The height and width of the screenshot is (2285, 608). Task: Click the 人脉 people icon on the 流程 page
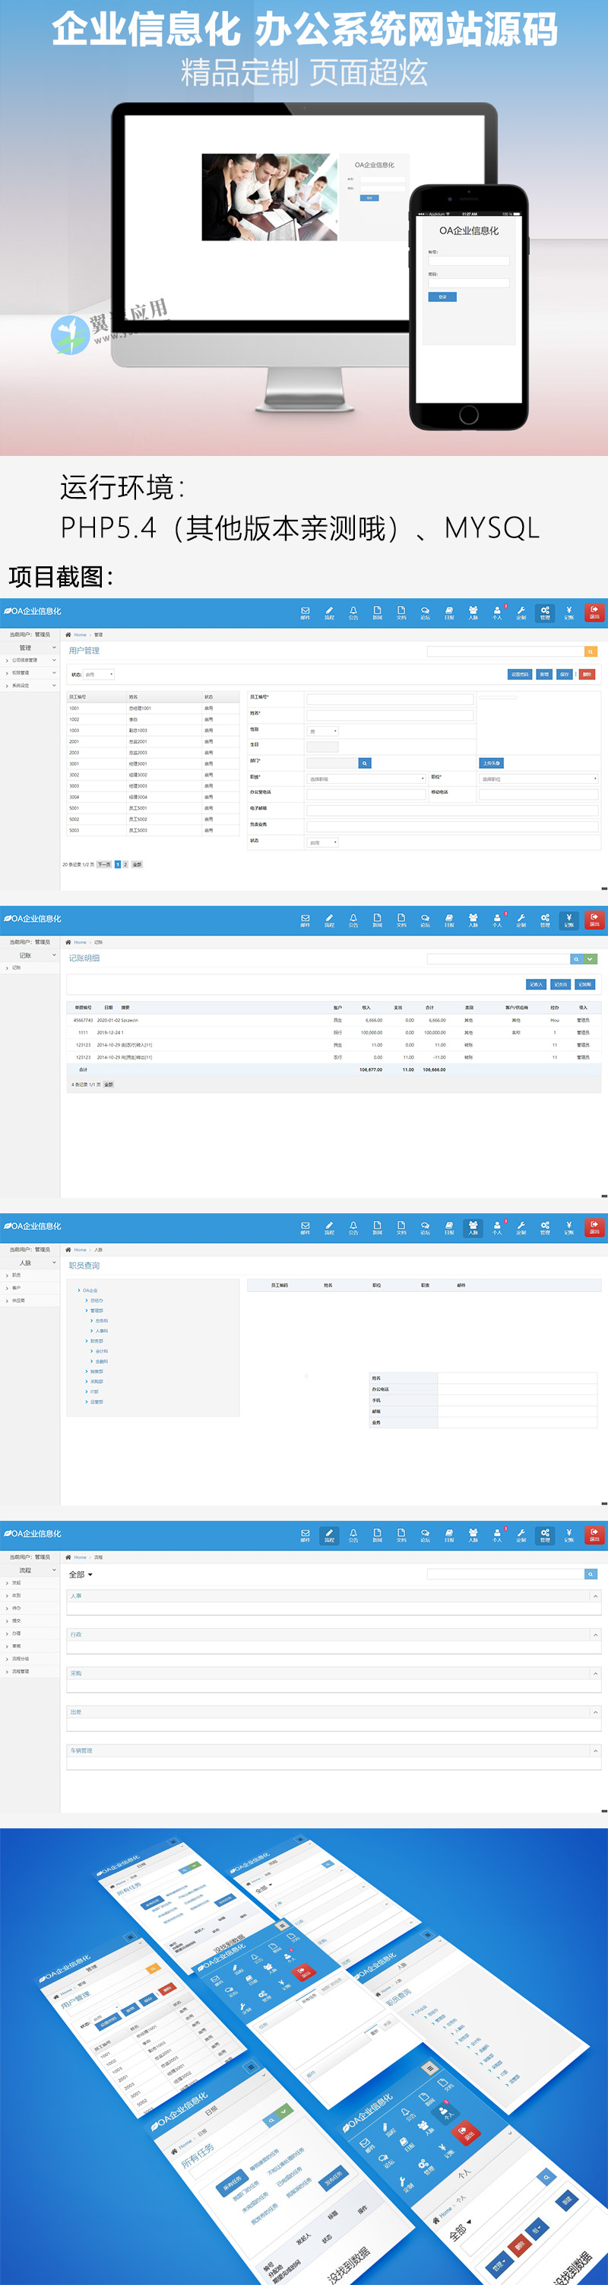pos(473,1534)
